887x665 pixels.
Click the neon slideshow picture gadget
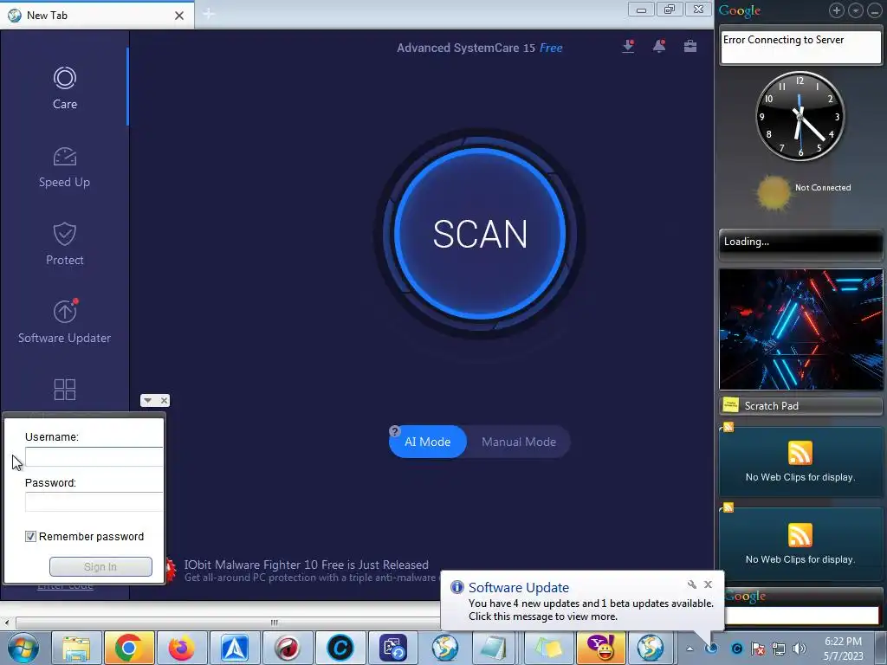800,329
